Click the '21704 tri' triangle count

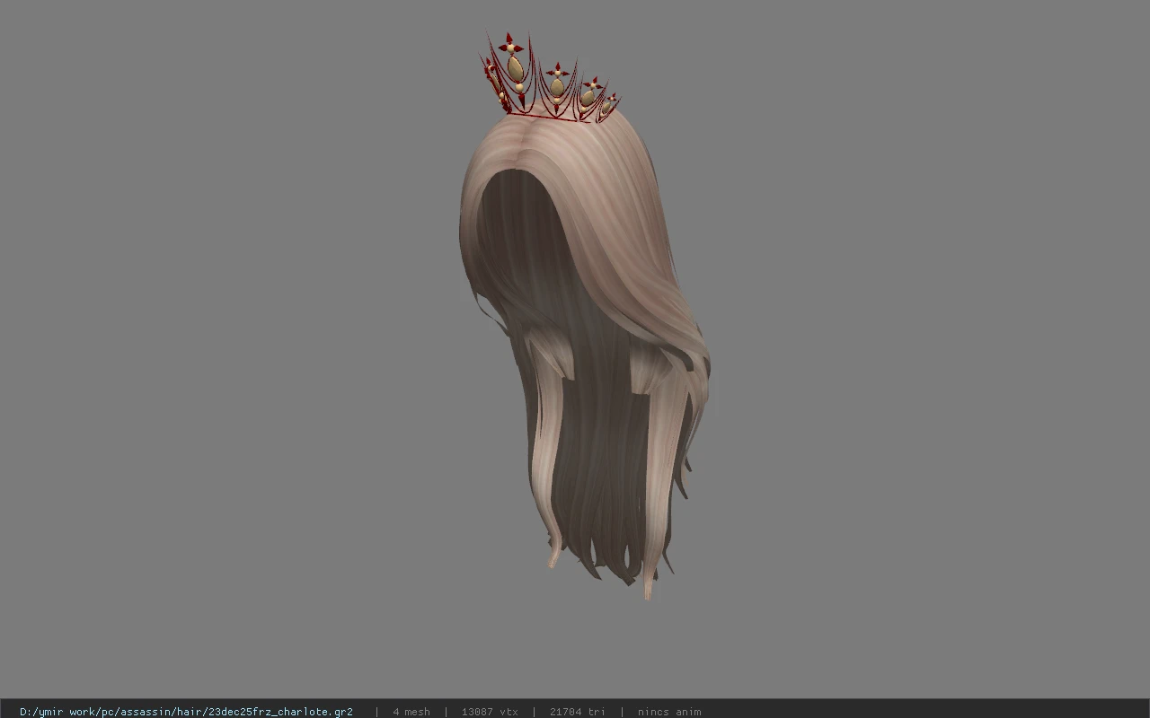click(x=578, y=712)
